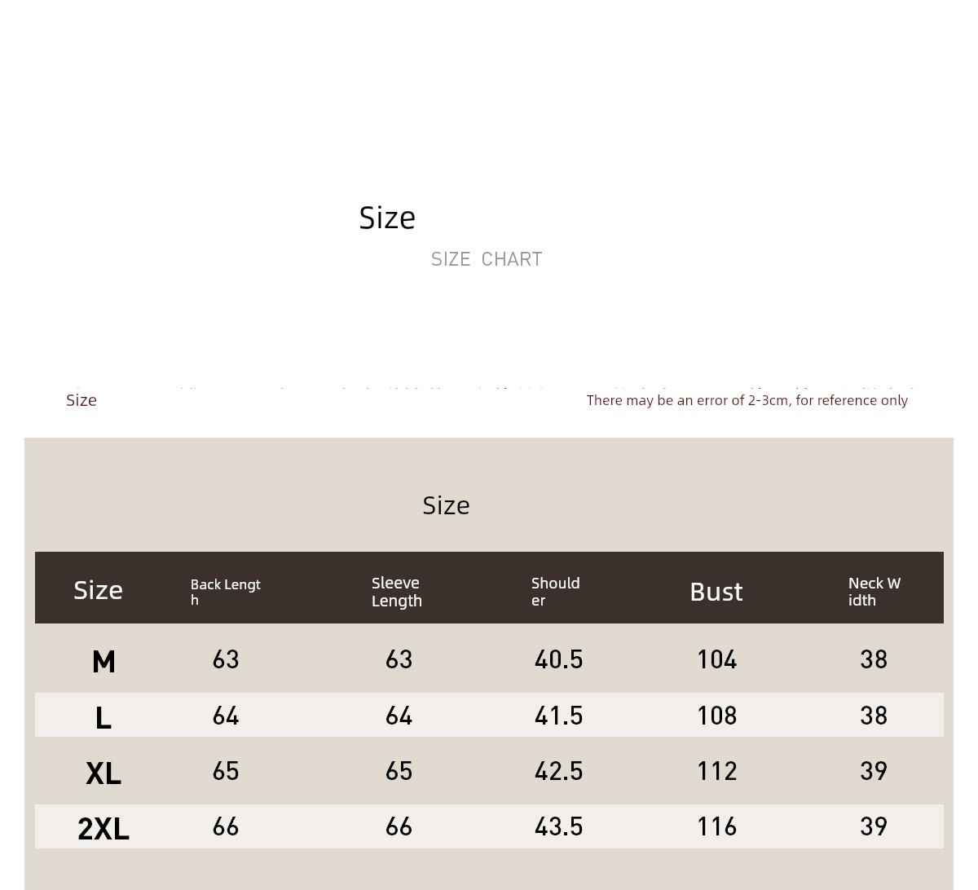
Task: Click the Size header cell in table
Action: tap(99, 590)
